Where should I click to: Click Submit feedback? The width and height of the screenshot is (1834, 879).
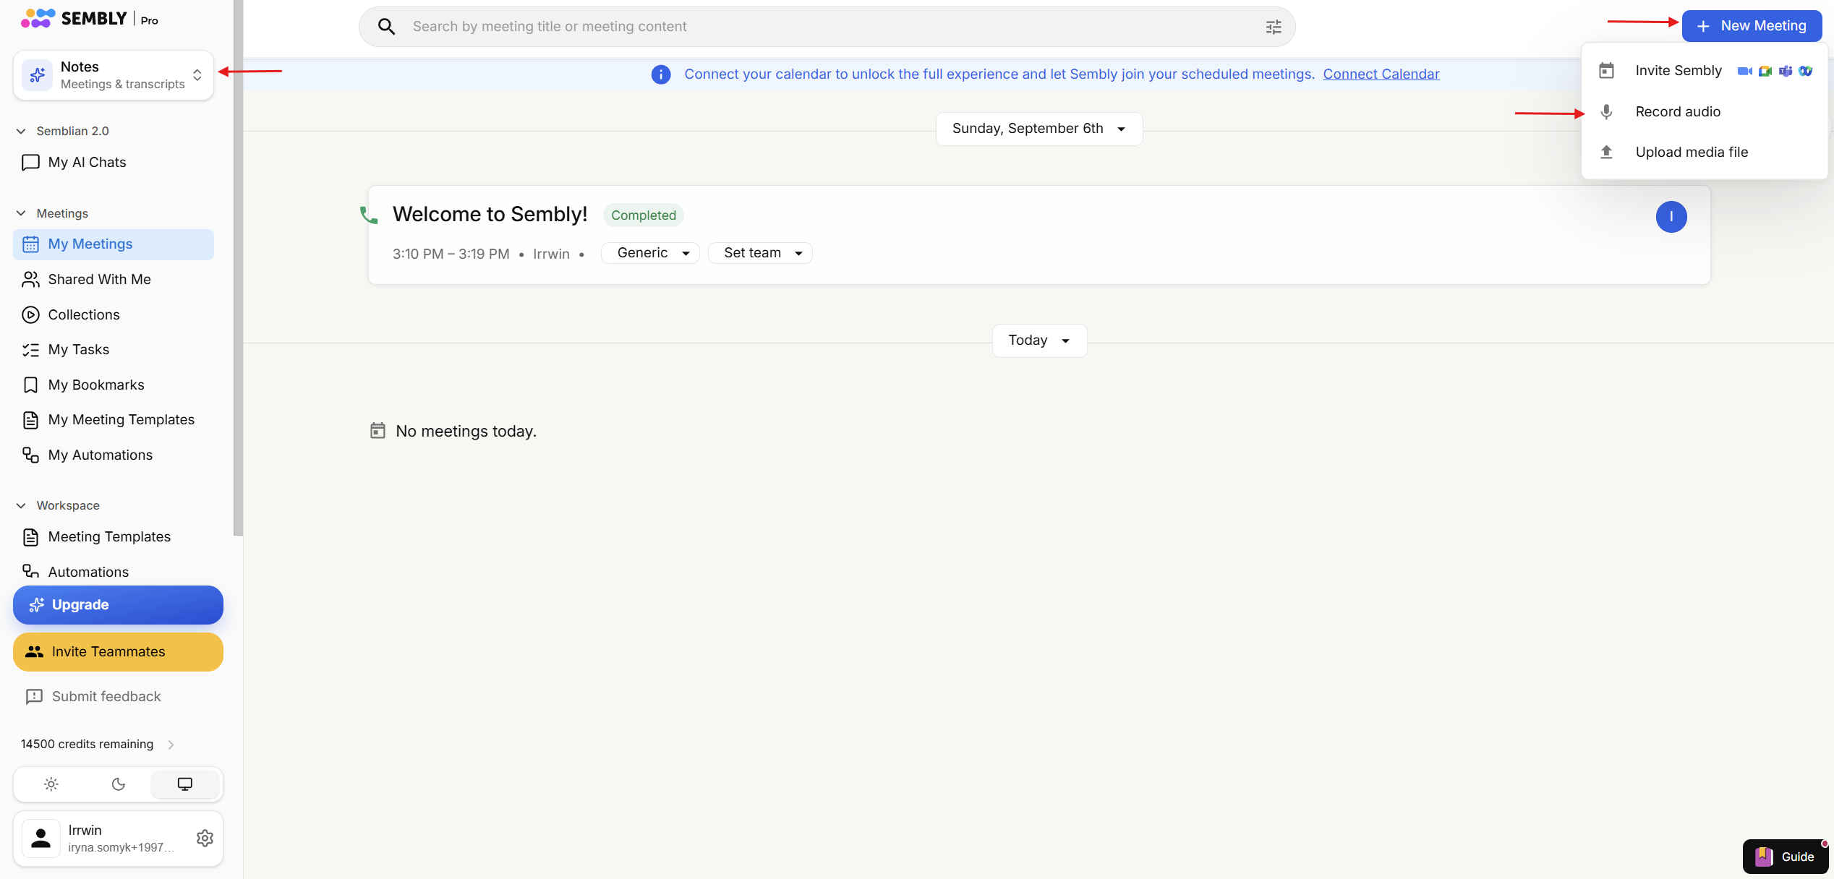(x=93, y=697)
